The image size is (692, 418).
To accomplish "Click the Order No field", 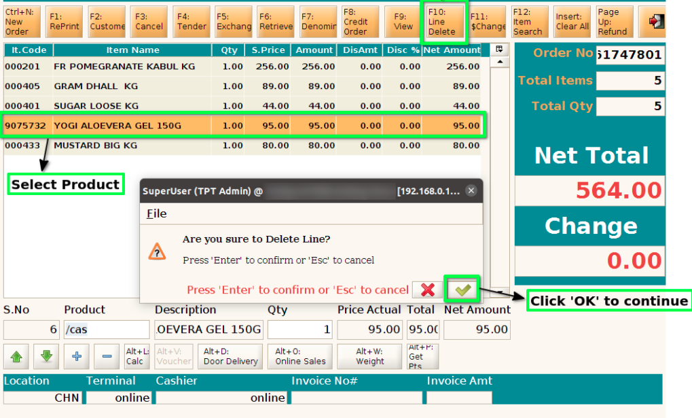I will tap(631, 55).
